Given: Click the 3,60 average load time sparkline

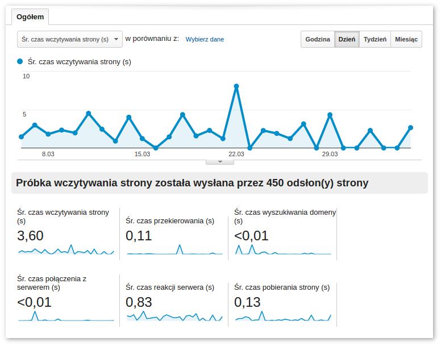Looking at the screenshot, I should (66, 251).
